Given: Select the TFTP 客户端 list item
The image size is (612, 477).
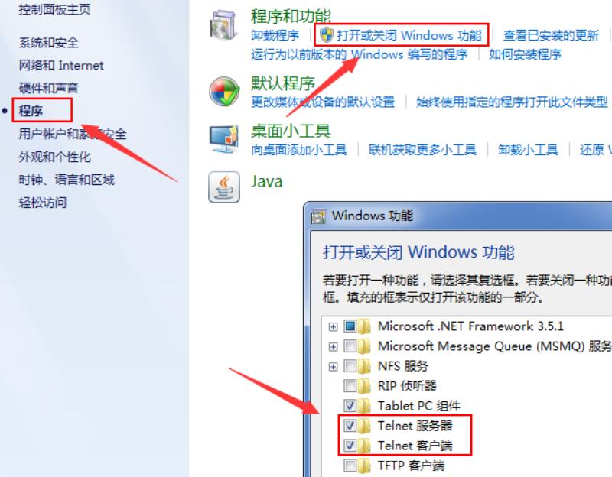Looking at the screenshot, I should tap(411, 466).
